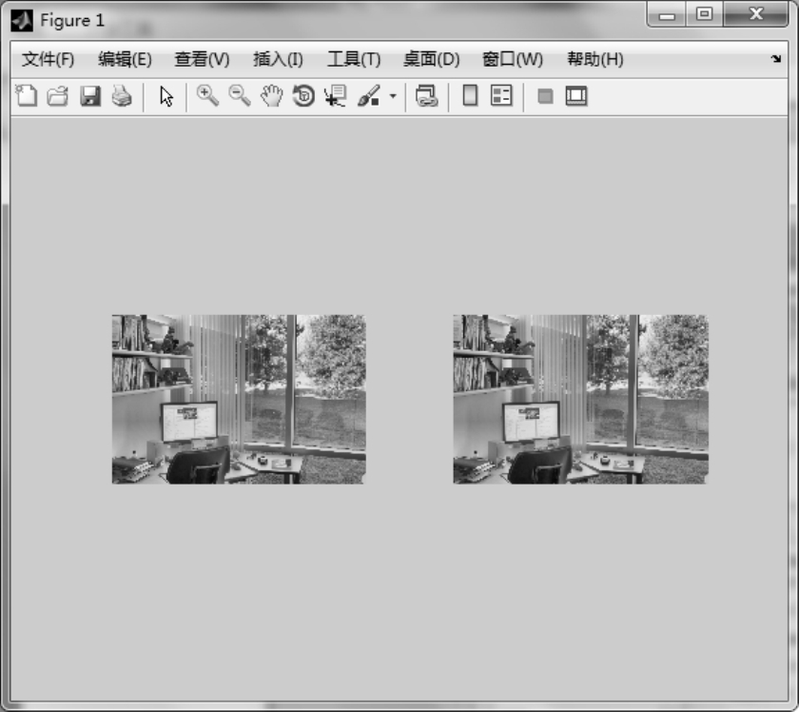Activate the Zoom Out magnifier tool
Viewport: 799px width, 712px height.
point(240,95)
